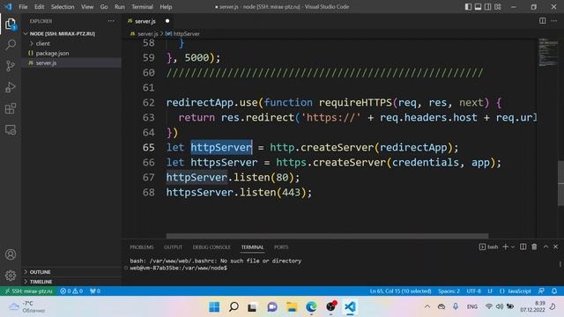Screen dimensions: 564x317
Task: Select the bash terminal label
Action: pos(489,247)
